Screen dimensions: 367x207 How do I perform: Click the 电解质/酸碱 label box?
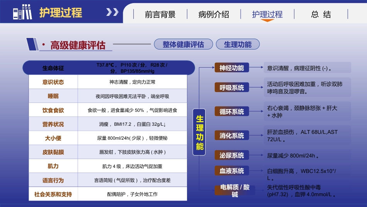point(235,191)
